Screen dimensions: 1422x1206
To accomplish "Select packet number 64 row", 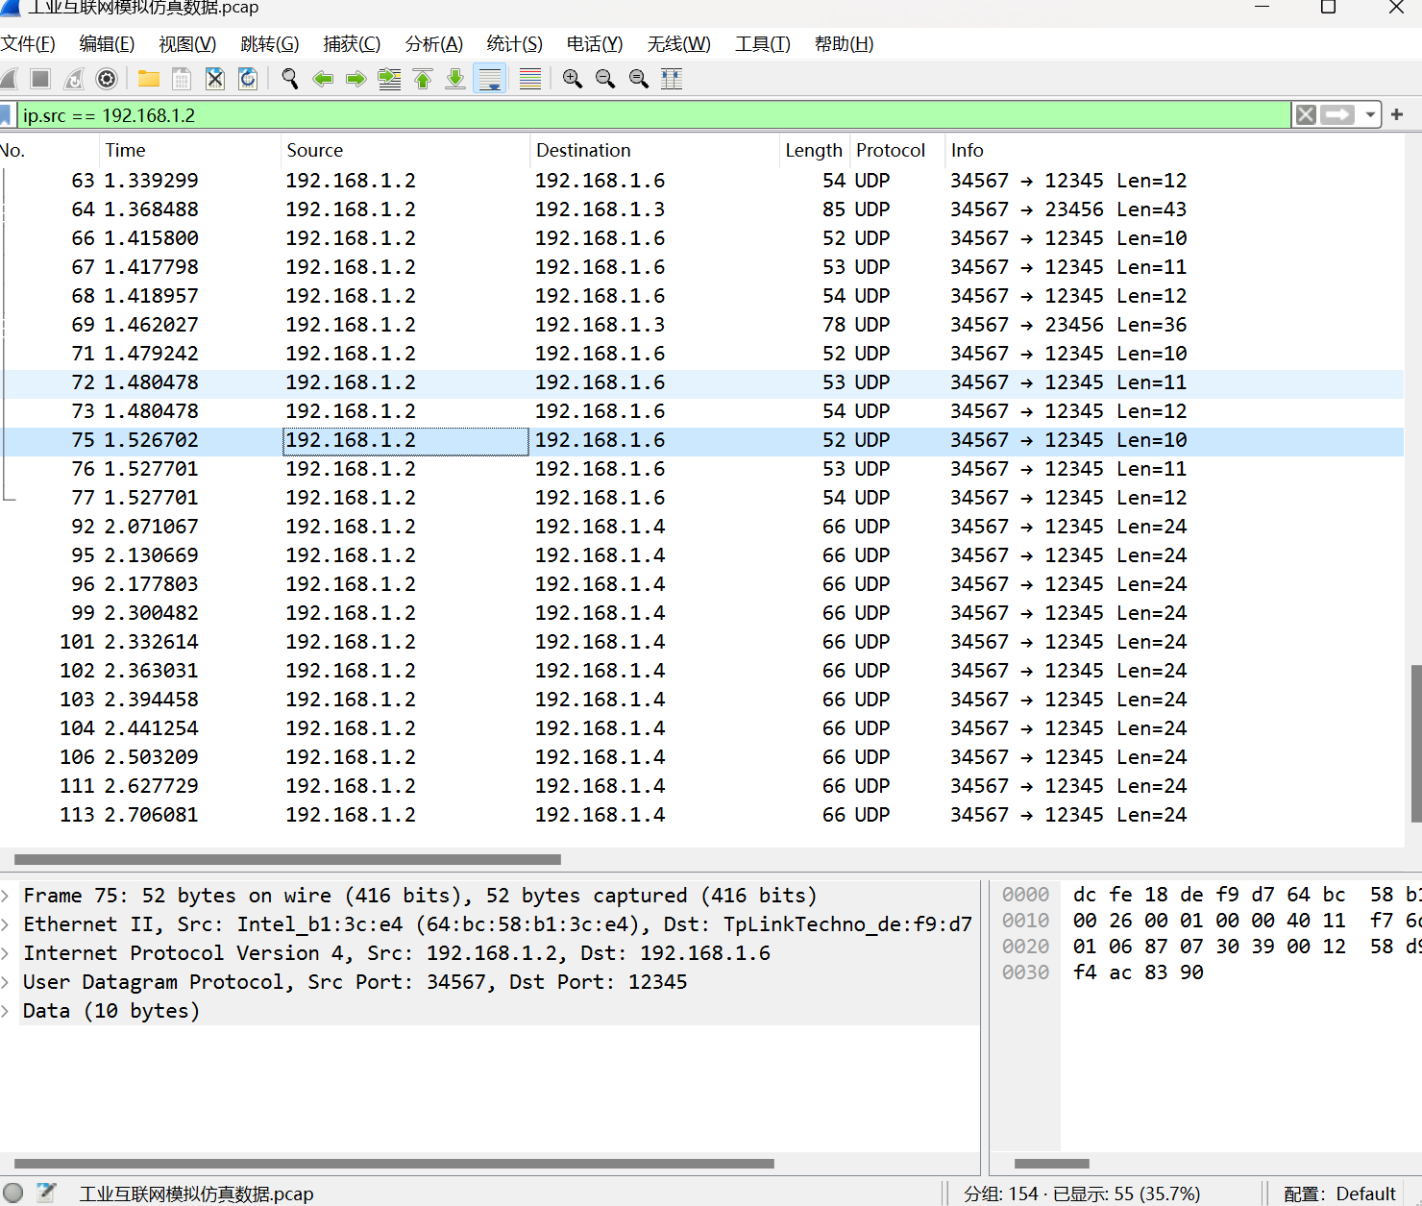I will pos(701,209).
